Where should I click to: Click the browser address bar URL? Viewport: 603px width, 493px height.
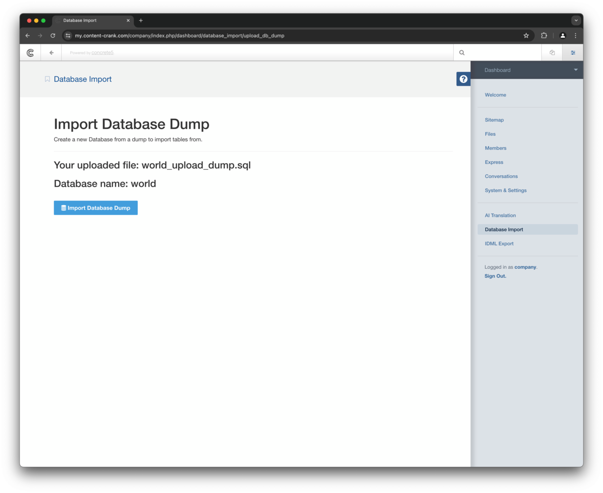point(179,36)
